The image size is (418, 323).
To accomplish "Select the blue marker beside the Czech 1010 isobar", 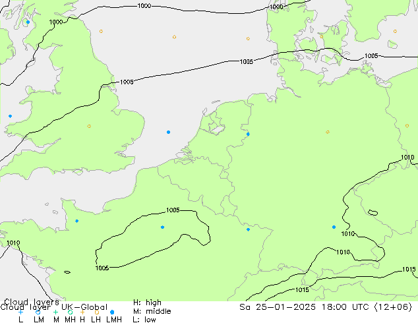I will [334, 227].
